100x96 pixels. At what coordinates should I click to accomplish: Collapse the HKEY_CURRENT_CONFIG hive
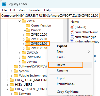[7, 89]
